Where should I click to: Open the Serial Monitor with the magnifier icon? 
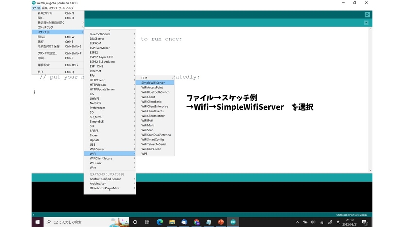(367, 14)
